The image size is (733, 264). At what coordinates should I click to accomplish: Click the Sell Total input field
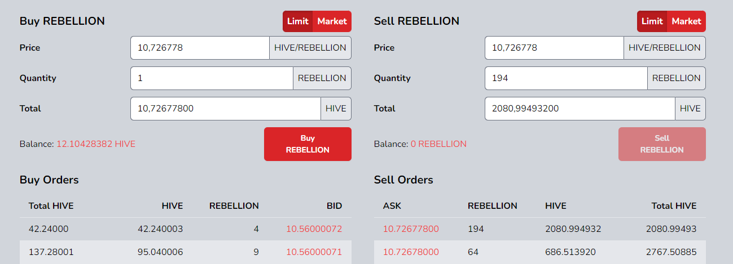pyautogui.click(x=580, y=109)
